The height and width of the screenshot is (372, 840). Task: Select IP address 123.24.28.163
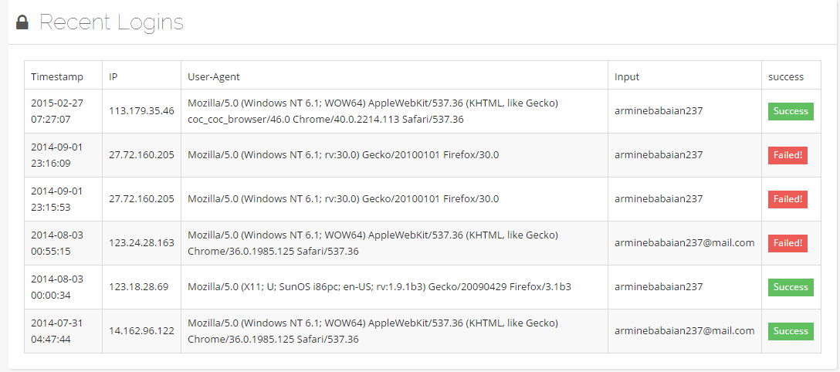141,243
